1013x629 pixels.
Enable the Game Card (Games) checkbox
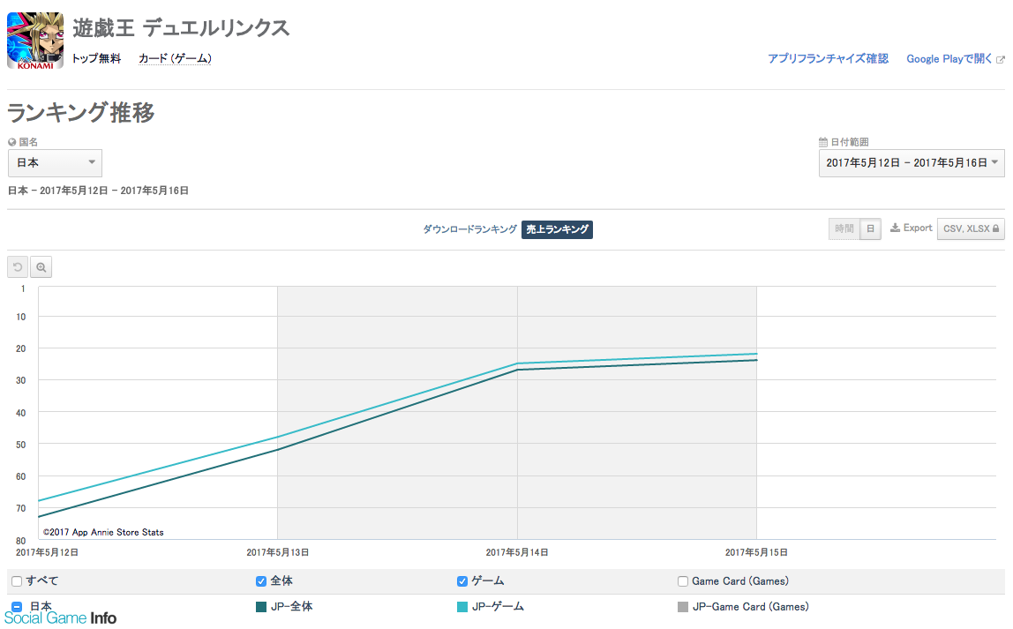pos(683,581)
